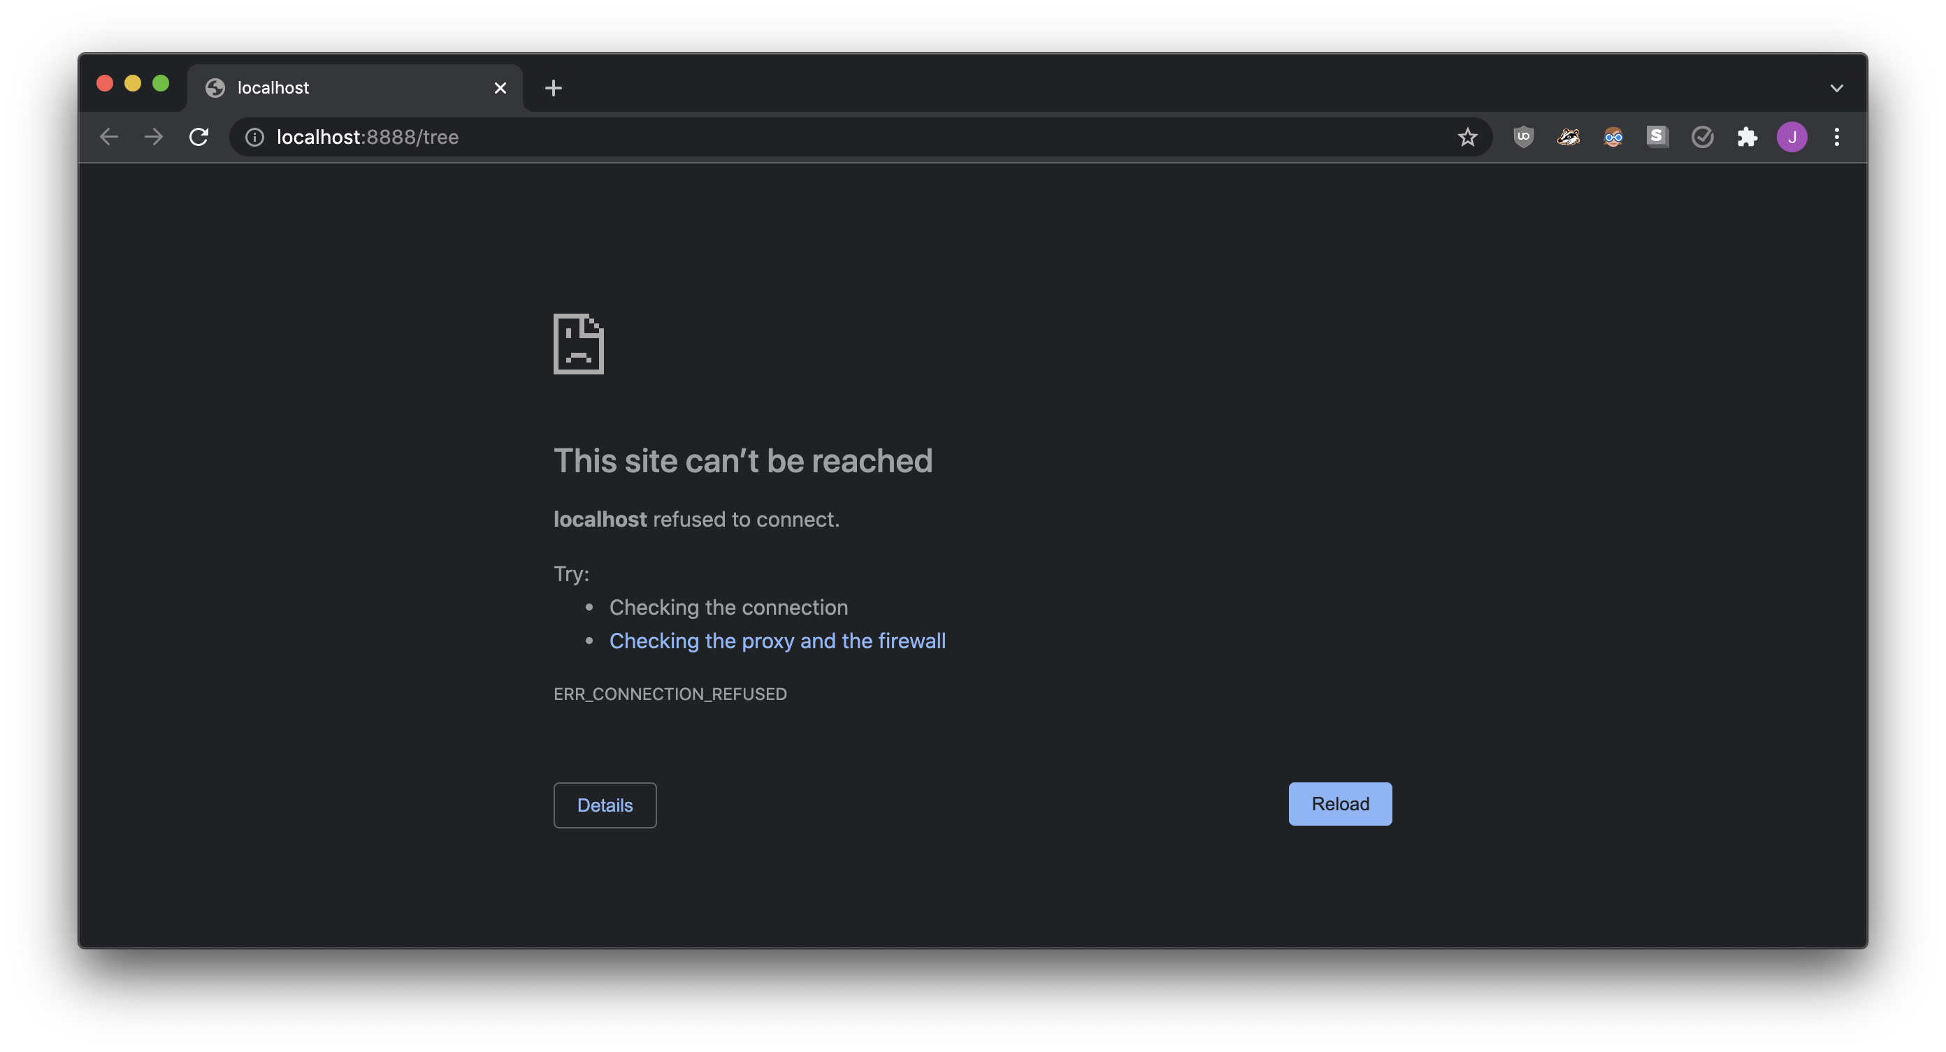This screenshot has width=1946, height=1052.
Task: Click the bookmark star icon
Action: point(1466,138)
